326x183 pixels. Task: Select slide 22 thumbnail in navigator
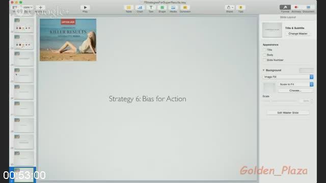coord(24,25)
